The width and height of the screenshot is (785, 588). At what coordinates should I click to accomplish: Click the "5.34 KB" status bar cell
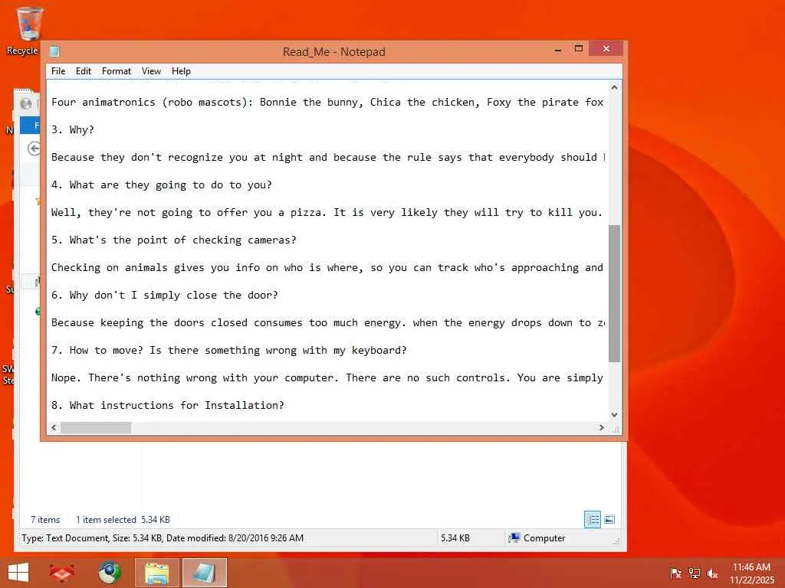(455, 538)
